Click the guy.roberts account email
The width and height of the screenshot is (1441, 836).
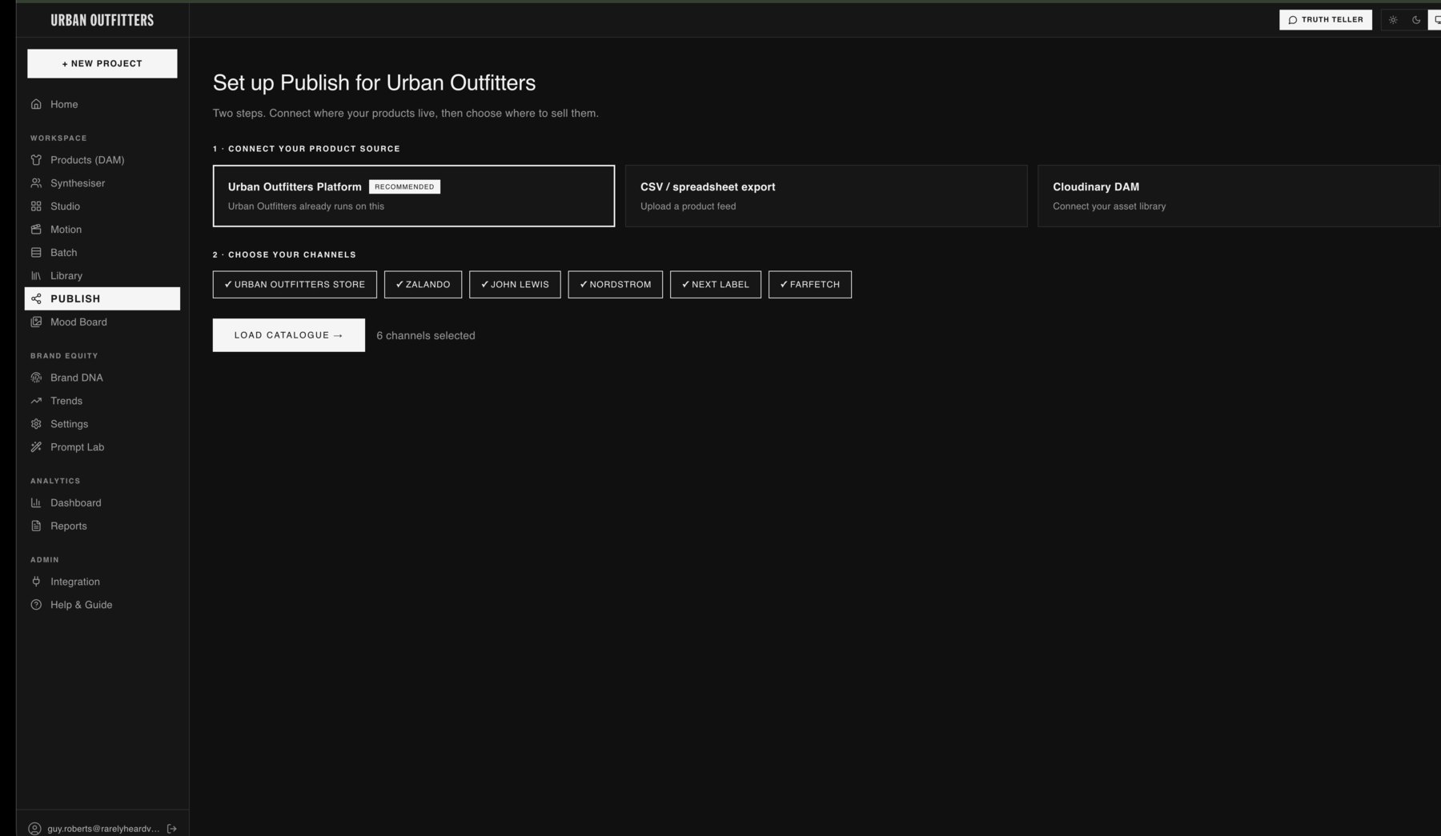point(103,829)
